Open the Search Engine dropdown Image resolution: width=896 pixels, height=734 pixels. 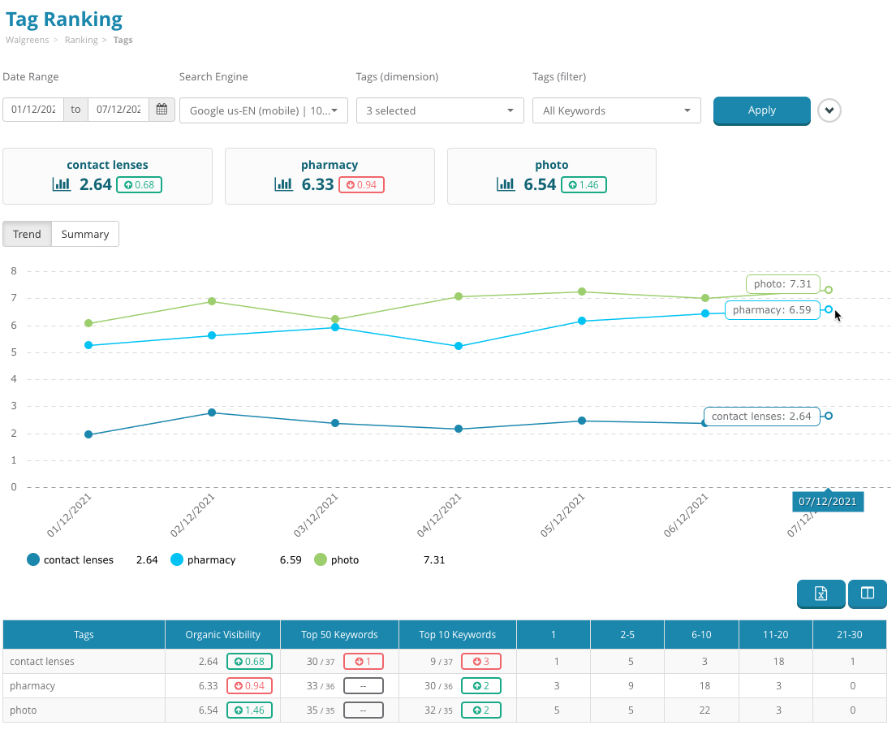click(263, 110)
